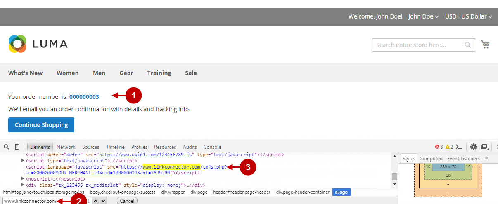The height and width of the screenshot is (204, 498).
Task: Open order number 000000003 link
Action: [x=84, y=97]
